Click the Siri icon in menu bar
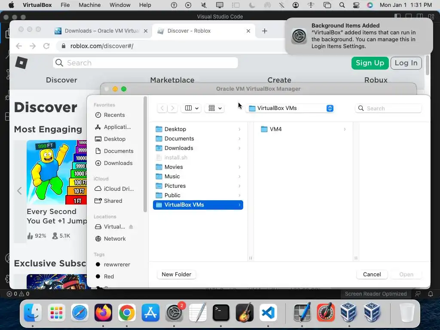This screenshot has width=440, height=330. click(x=370, y=5)
